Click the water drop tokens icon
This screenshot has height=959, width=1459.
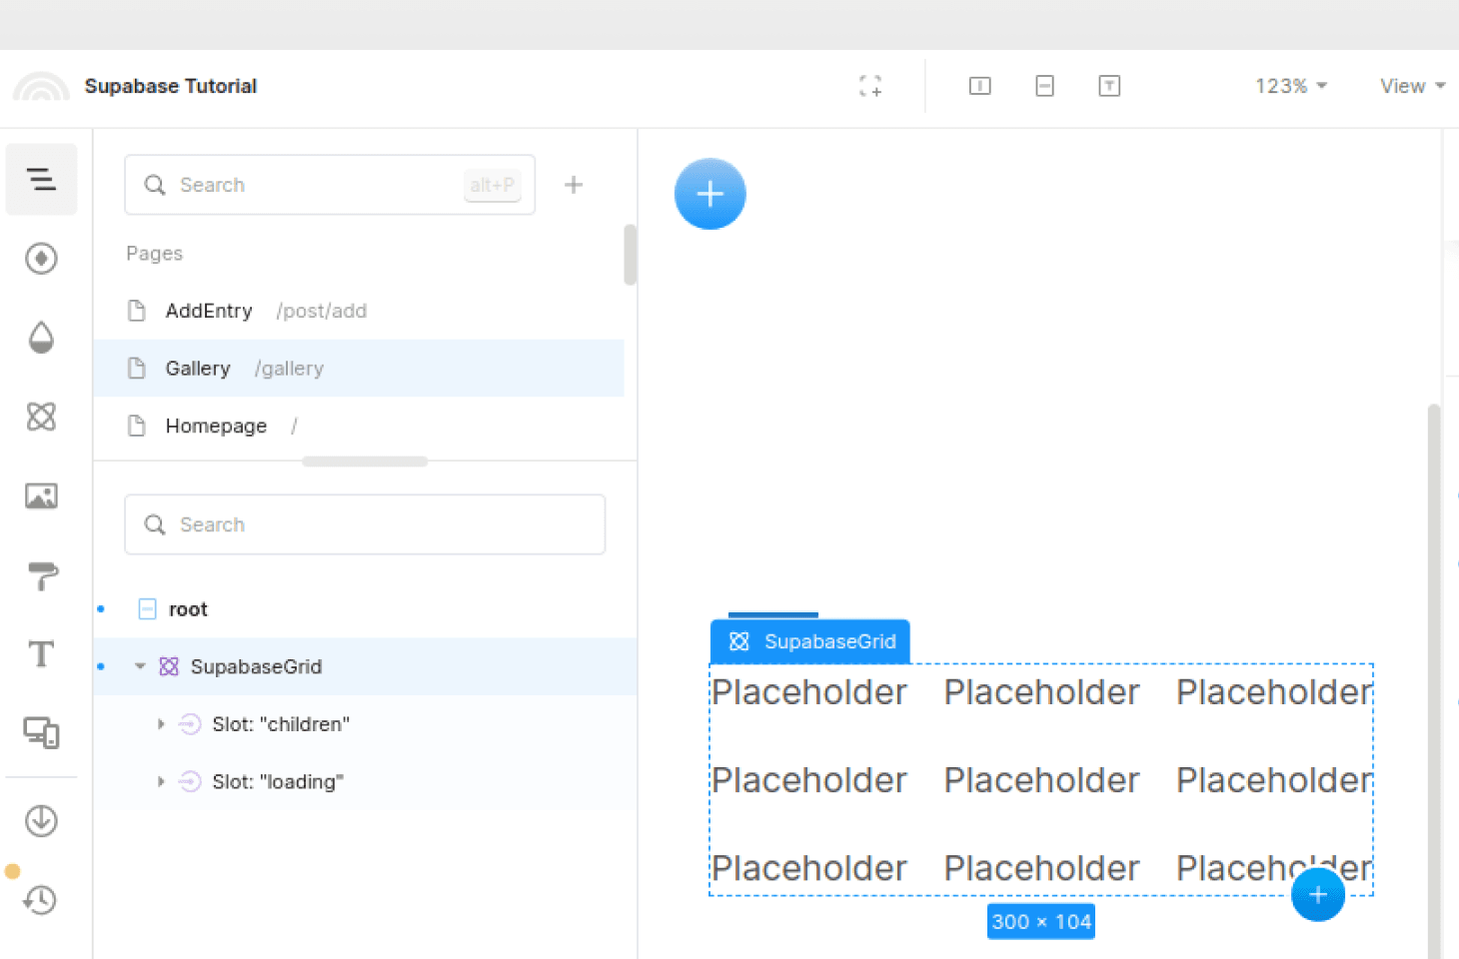pyautogui.click(x=41, y=338)
